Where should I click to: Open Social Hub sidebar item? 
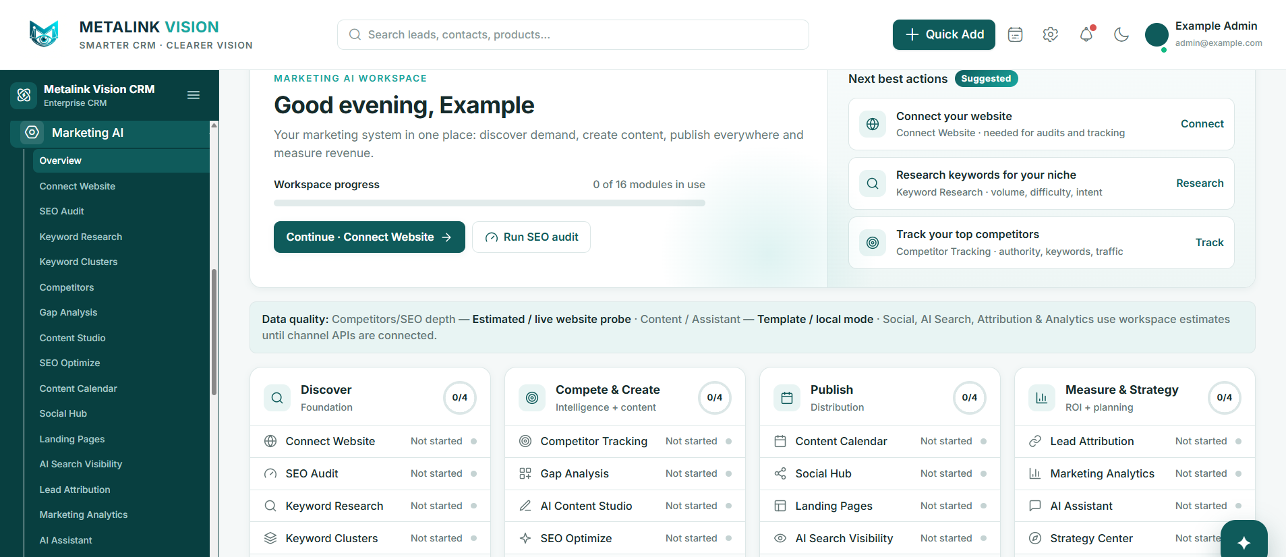tap(121, 413)
